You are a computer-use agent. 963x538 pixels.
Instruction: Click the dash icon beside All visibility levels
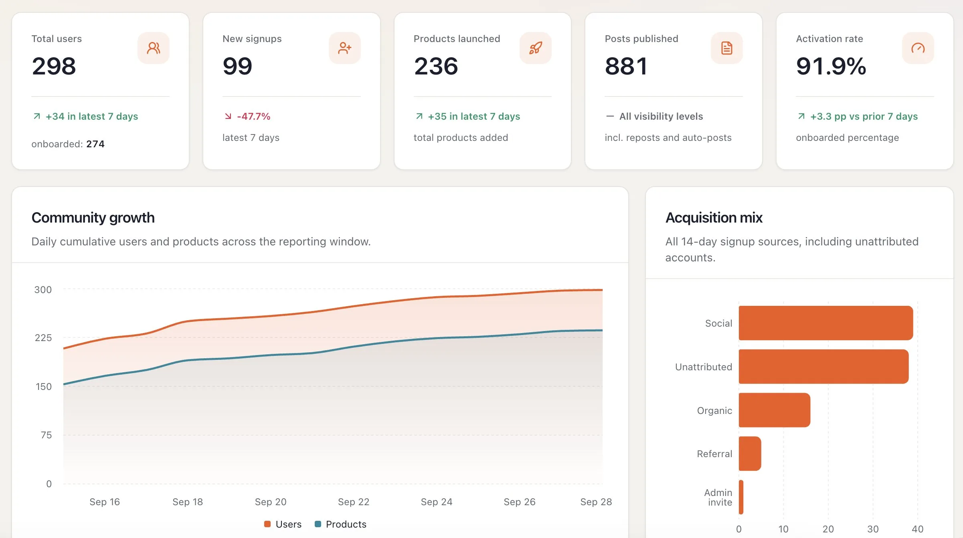610,116
